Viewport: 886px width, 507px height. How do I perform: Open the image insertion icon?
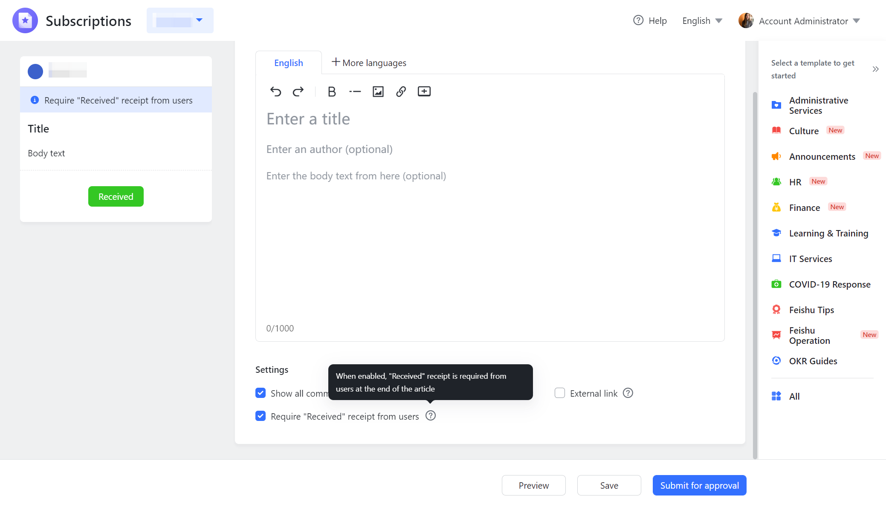378,91
